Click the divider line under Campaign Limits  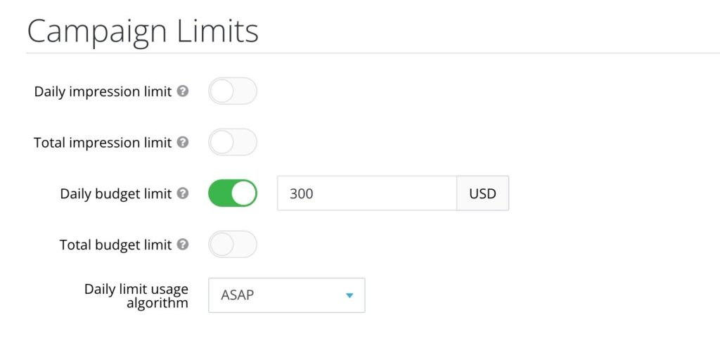373,53
